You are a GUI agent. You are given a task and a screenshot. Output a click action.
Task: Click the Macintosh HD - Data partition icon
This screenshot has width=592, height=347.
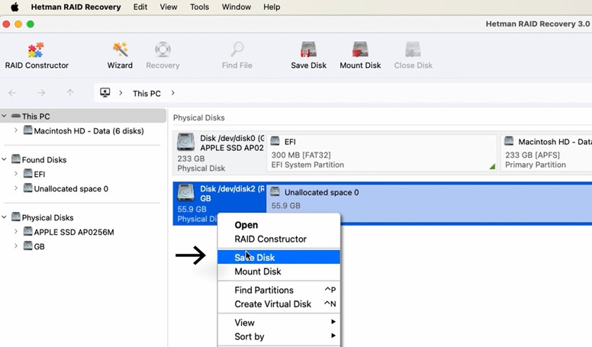[x=509, y=141]
